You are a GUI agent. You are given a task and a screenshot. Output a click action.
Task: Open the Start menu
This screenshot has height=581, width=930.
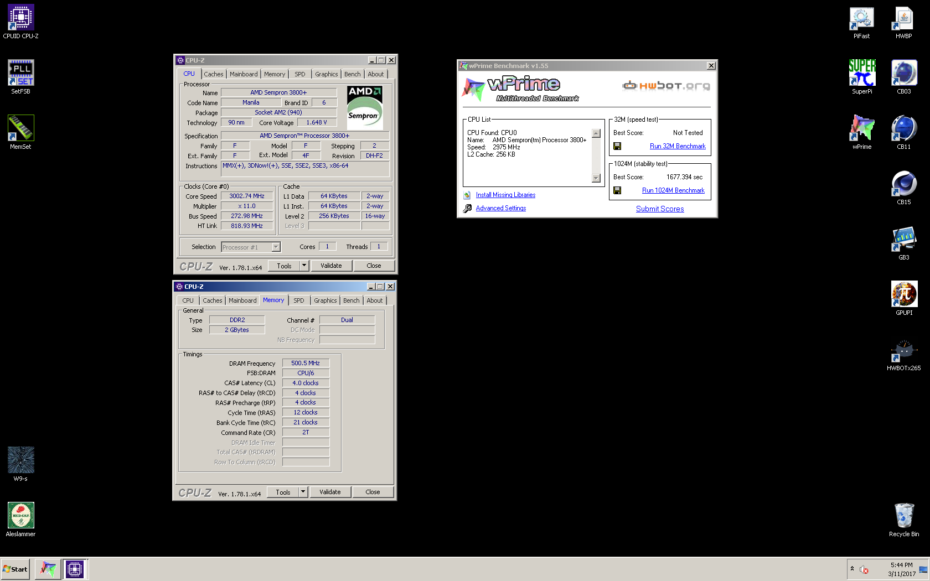[15, 569]
